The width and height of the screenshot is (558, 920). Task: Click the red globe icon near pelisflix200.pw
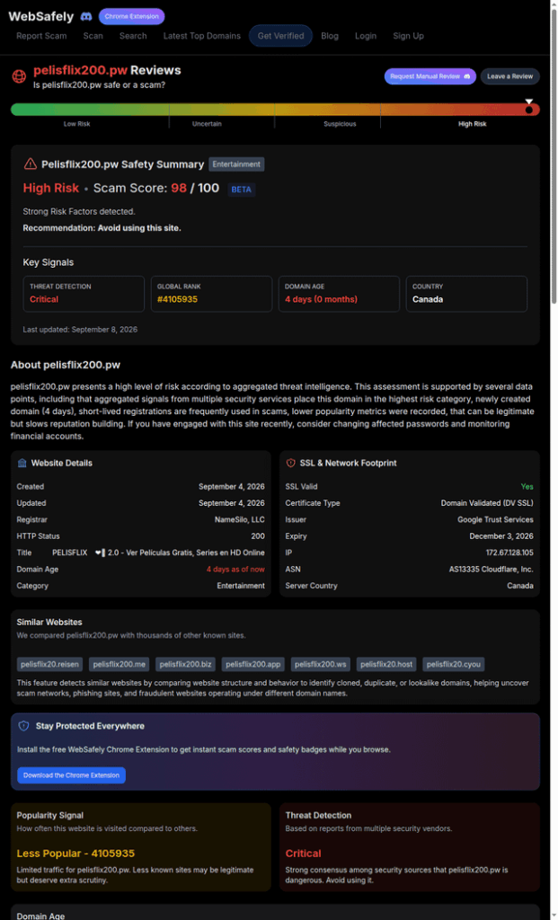20,75
